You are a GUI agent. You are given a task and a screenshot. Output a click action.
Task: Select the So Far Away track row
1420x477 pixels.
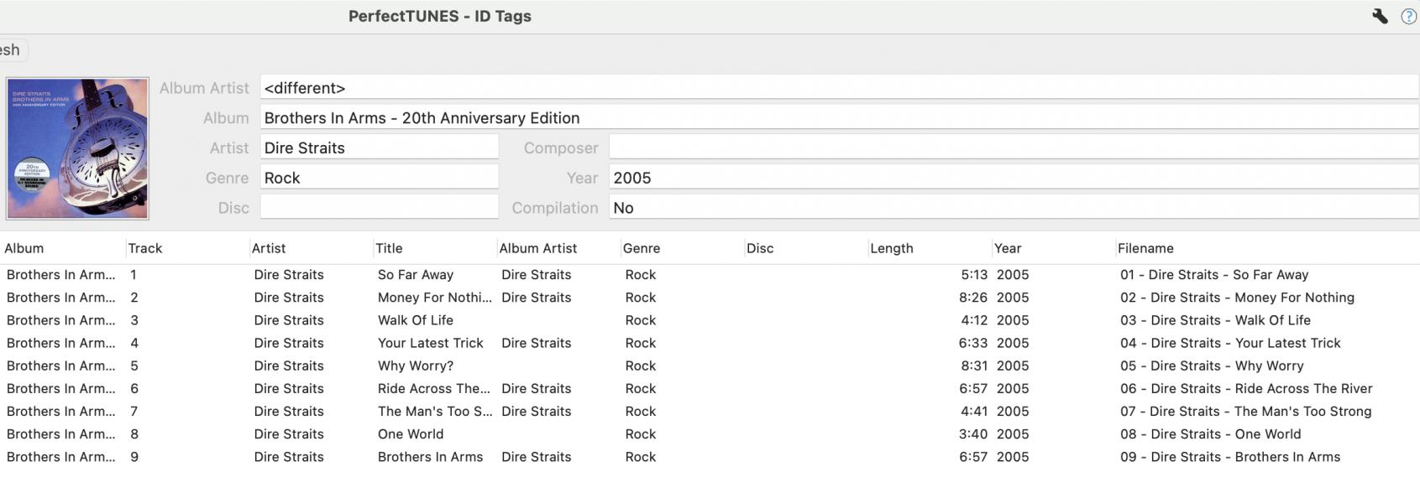416,275
